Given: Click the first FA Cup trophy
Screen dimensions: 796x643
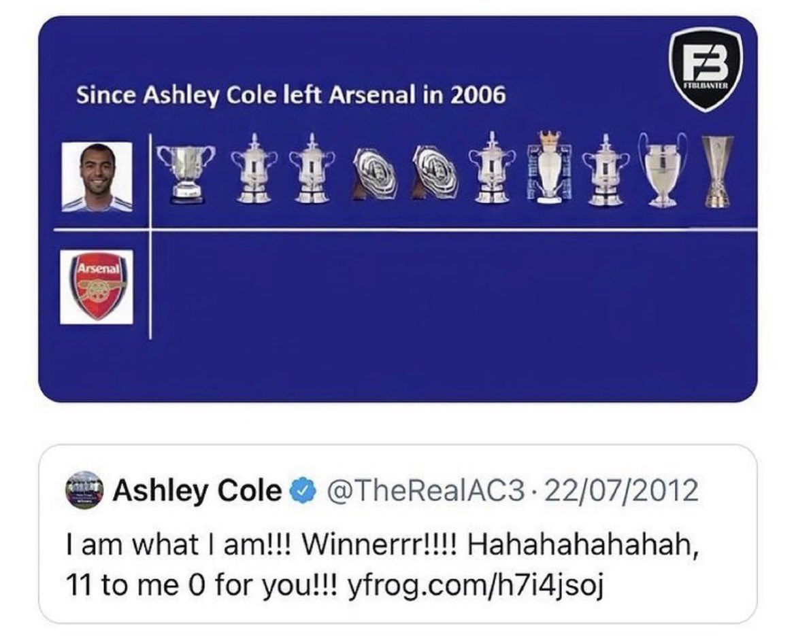Looking at the screenshot, I should [x=254, y=169].
